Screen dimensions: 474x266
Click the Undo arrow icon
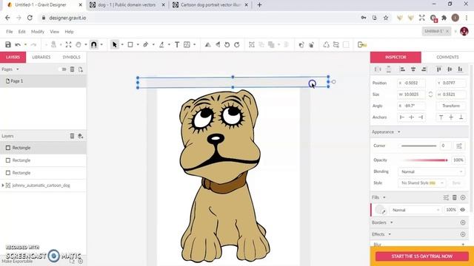pos(18,44)
